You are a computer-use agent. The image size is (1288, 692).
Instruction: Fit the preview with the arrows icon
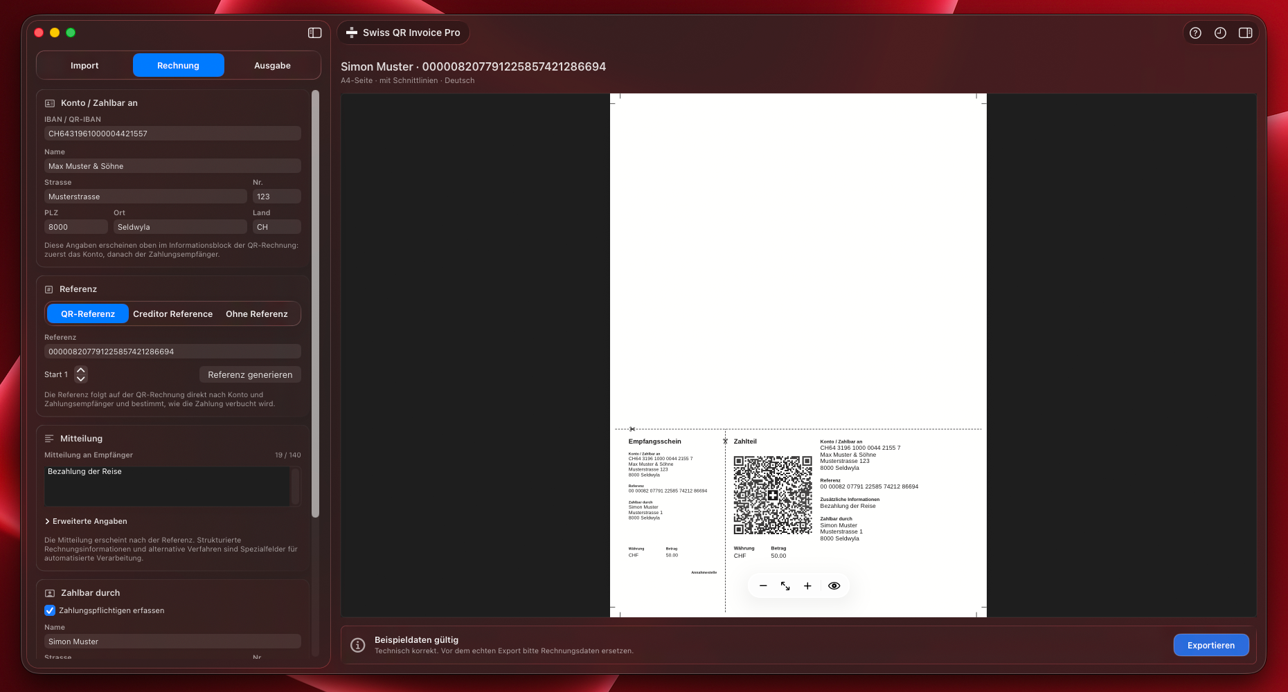pos(785,585)
